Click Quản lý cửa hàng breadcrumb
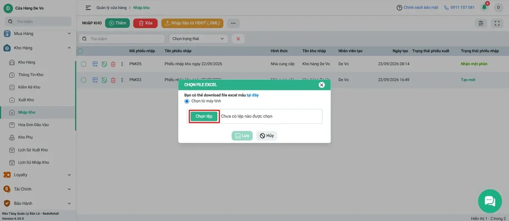Image resolution: width=509 pixels, height=221 pixels. click(112, 8)
